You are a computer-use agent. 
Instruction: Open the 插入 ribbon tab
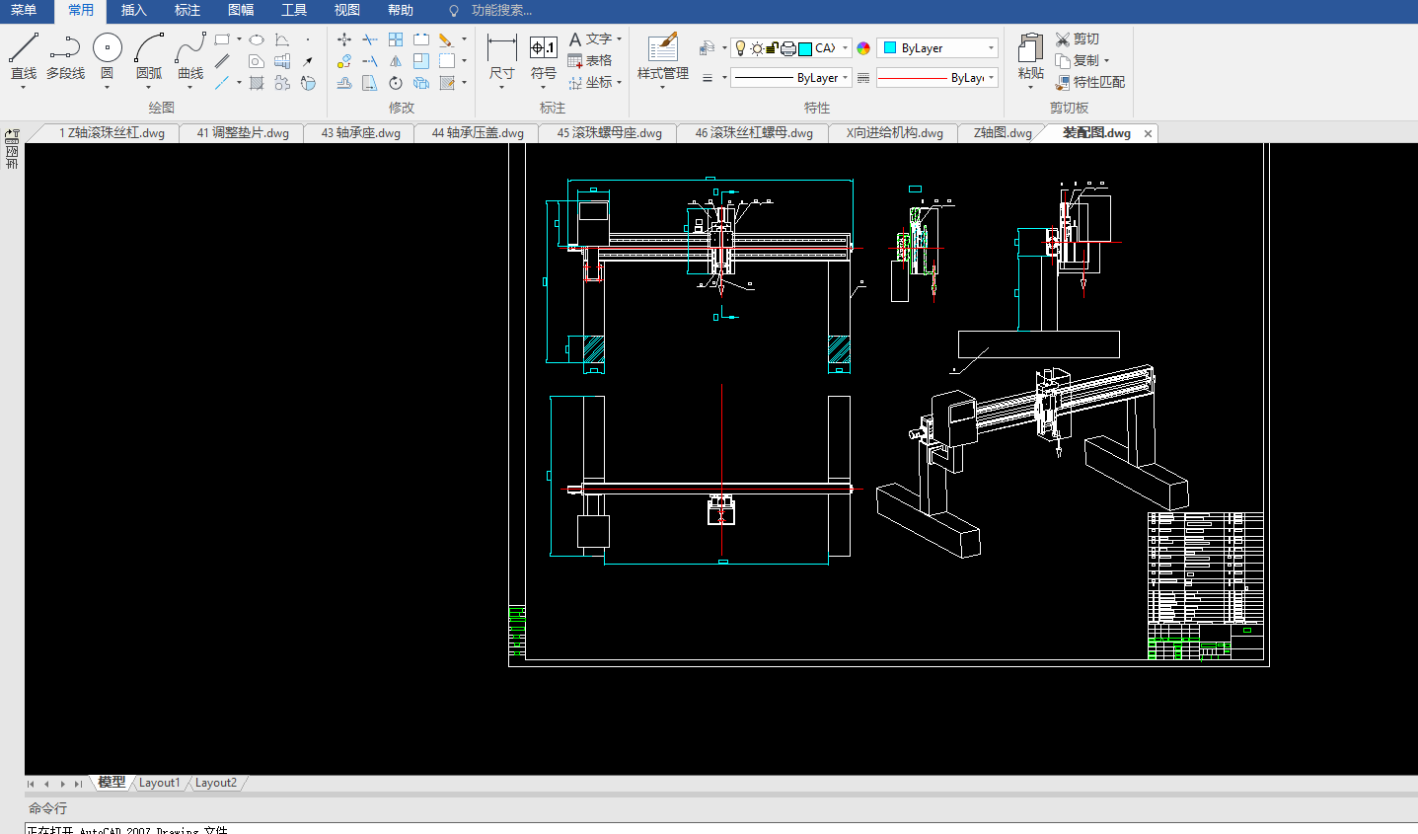pos(133,11)
